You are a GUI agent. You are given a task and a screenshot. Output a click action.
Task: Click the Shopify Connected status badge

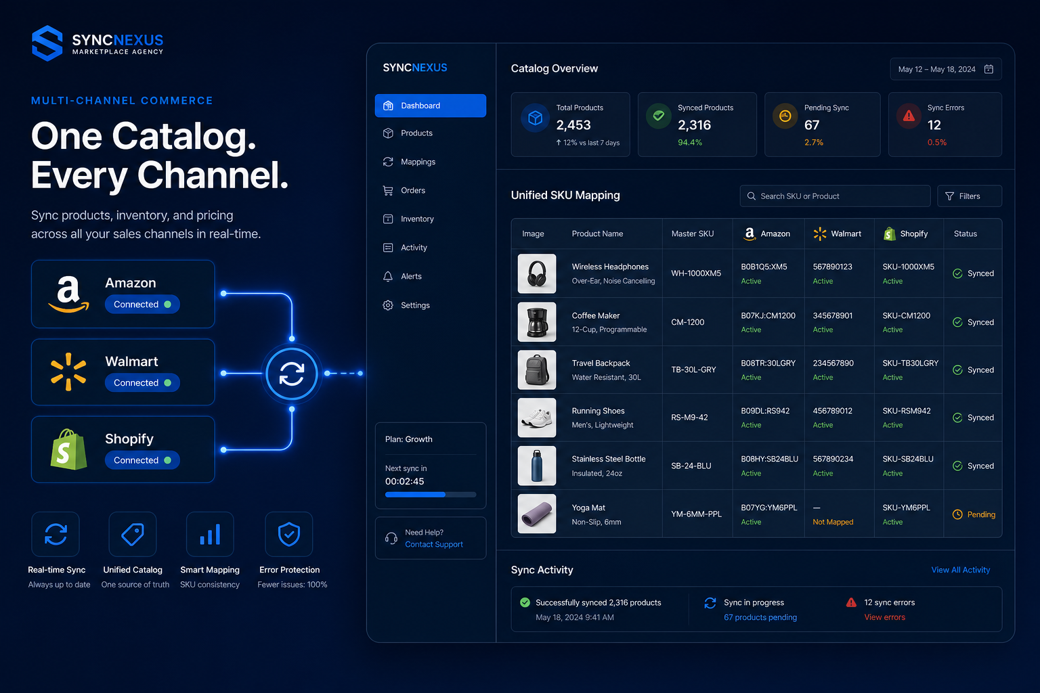142,460
